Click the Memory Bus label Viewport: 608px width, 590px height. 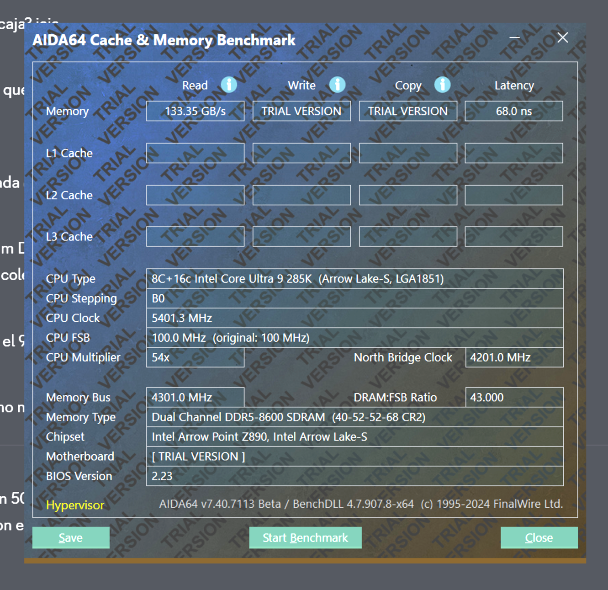coord(78,398)
